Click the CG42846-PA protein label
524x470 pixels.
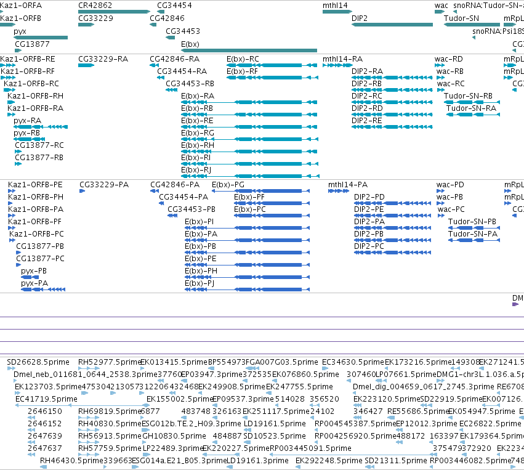coord(175,185)
